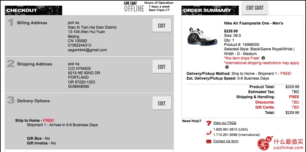This screenshot has width=306, height=152.
Task: Click the red question mark FAQ icon
Action: point(209,123)
